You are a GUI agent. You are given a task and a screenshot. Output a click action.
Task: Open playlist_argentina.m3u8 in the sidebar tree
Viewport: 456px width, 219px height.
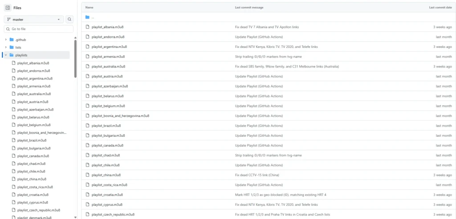(35, 78)
